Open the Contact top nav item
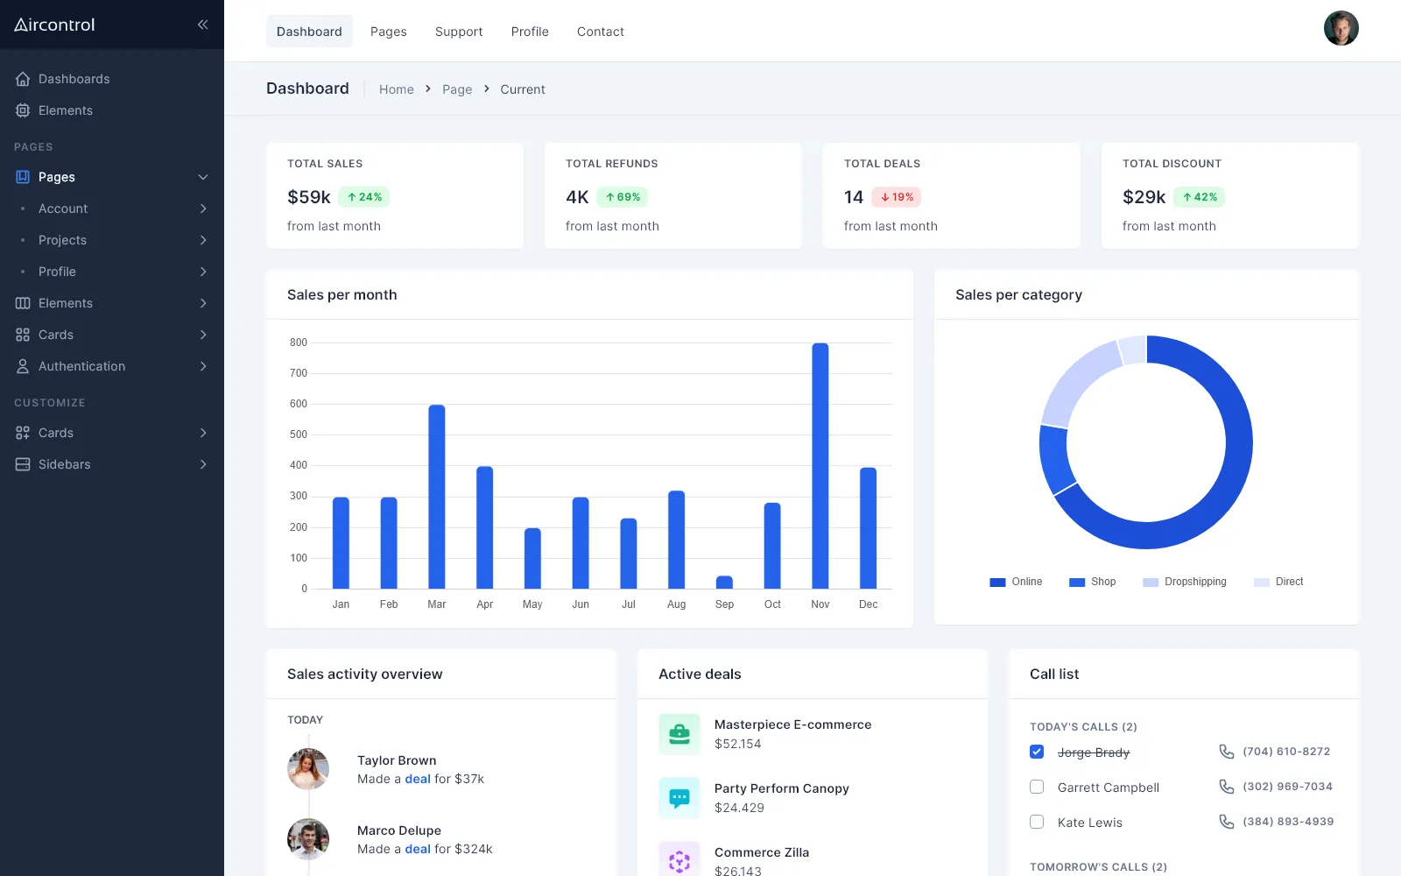This screenshot has width=1401, height=876. tap(601, 32)
